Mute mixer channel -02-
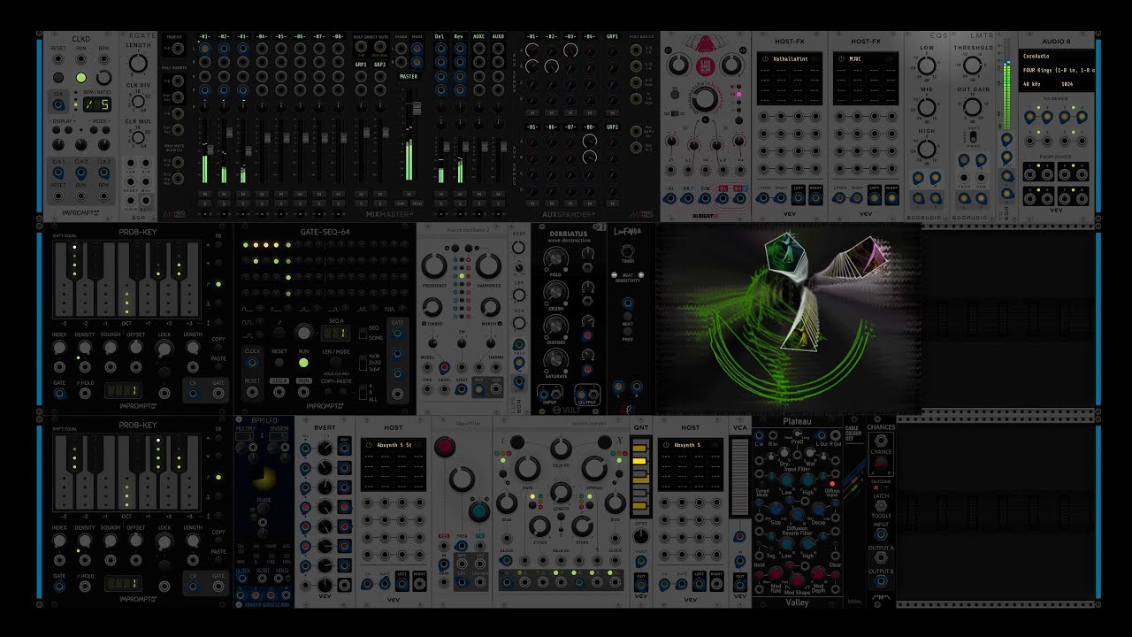Image resolution: width=1132 pixels, height=637 pixels. pos(224,194)
